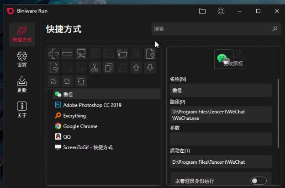Click the import file icon with left arrow

point(150,54)
